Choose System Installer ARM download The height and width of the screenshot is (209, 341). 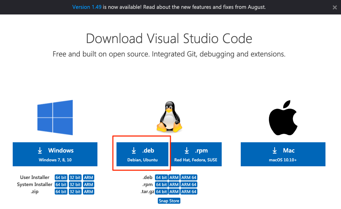[x=89, y=185]
